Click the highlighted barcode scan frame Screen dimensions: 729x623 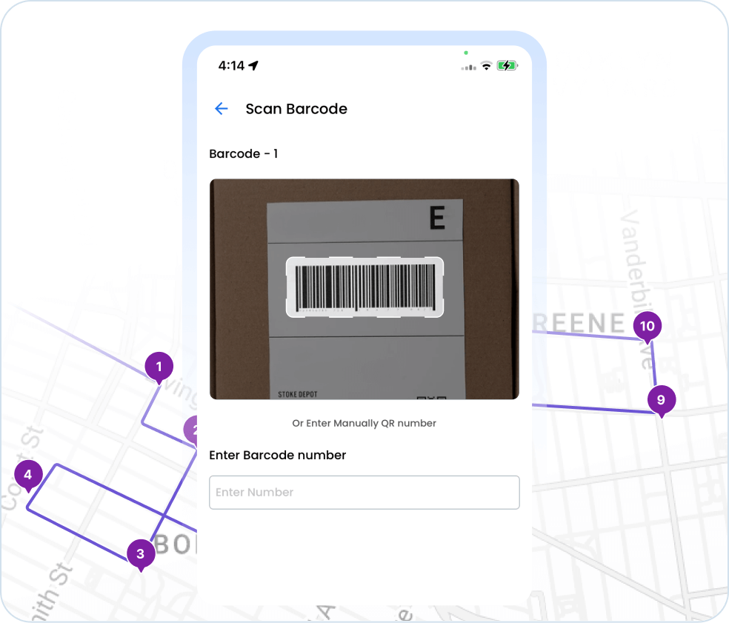(364, 287)
